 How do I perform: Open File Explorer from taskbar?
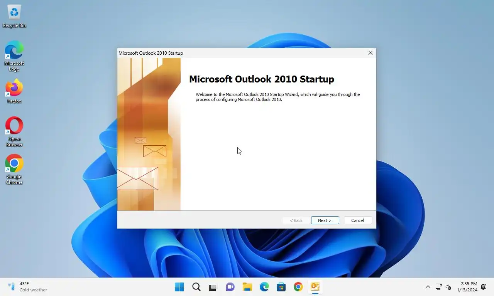pos(247,287)
